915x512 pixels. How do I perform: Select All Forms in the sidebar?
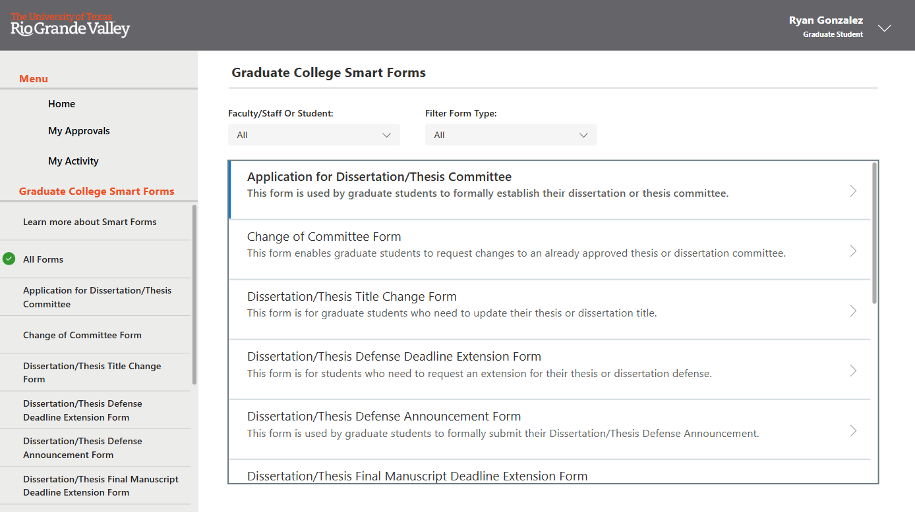click(44, 259)
